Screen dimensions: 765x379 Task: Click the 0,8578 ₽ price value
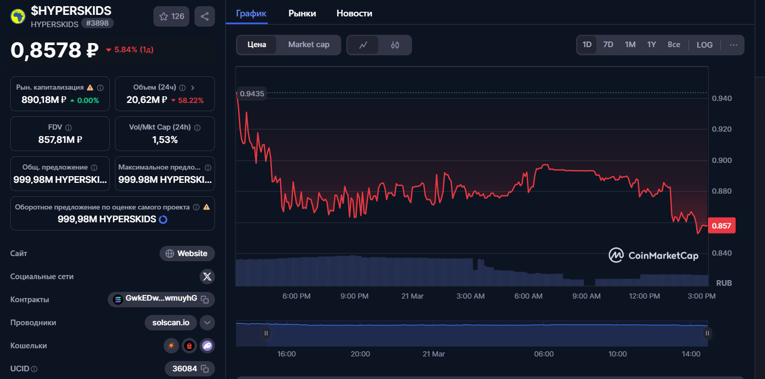coord(54,50)
